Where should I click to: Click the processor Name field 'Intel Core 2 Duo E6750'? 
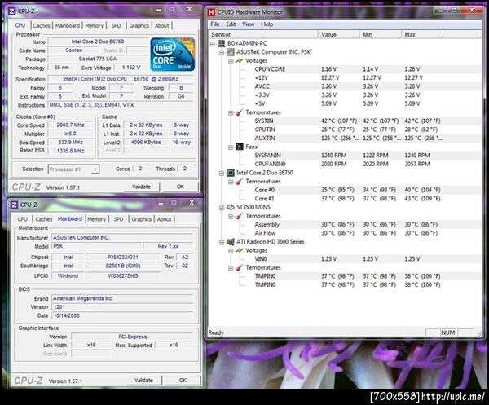(x=98, y=42)
